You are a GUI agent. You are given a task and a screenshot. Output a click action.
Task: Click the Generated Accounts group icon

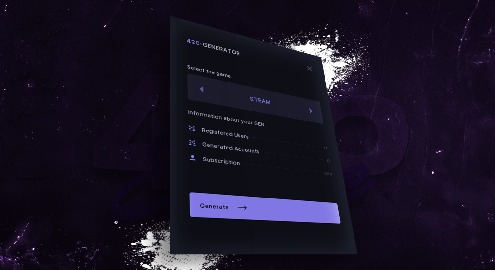(192, 143)
